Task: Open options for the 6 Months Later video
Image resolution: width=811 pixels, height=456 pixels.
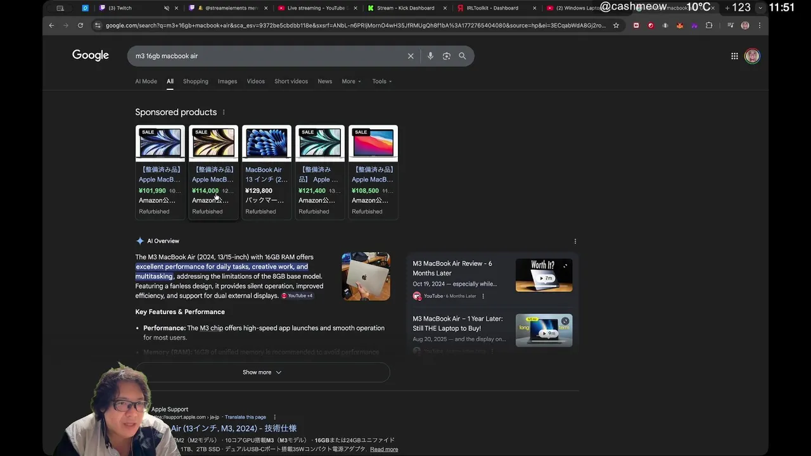Action: [x=483, y=296]
